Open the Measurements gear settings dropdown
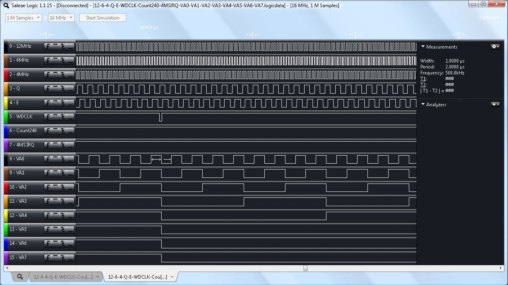This screenshot has width=508, height=285. click(x=495, y=47)
